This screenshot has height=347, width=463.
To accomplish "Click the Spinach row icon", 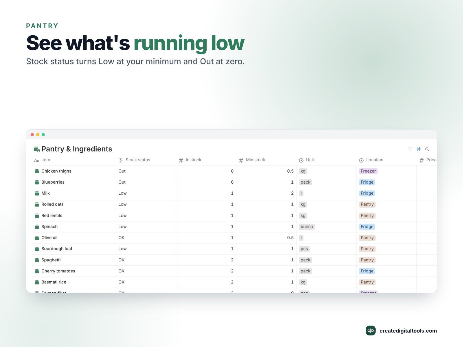I will pyautogui.click(x=37, y=227).
